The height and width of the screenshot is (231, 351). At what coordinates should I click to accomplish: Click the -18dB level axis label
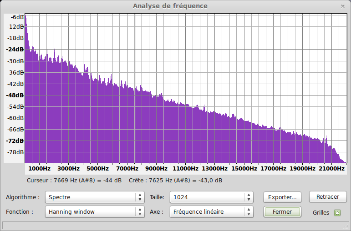(15, 38)
